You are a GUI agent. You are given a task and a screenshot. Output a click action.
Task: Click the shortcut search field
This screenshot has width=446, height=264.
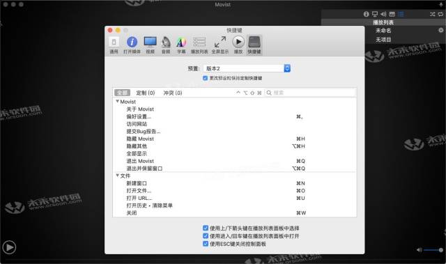310,93
